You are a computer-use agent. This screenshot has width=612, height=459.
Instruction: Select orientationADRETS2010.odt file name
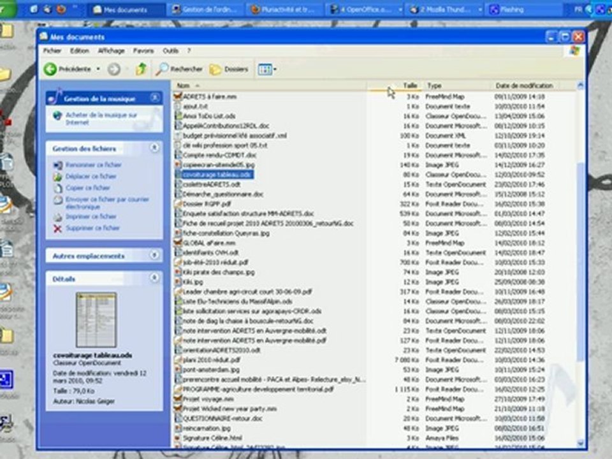(x=221, y=350)
